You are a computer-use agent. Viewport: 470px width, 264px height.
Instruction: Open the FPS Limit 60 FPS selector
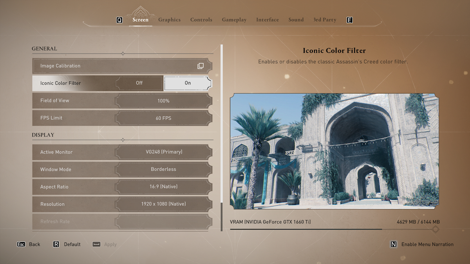(x=163, y=118)
